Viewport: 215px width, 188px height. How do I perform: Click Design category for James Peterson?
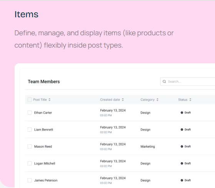click(145, 180)
